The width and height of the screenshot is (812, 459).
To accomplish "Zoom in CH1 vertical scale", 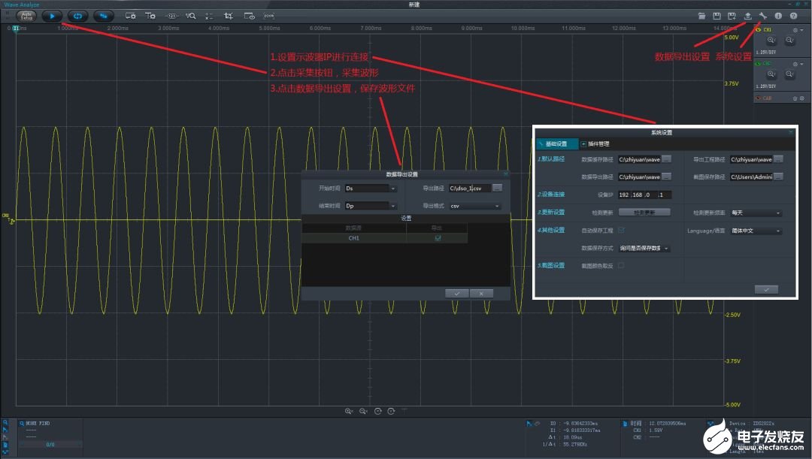I will click(x=771, y=41).
